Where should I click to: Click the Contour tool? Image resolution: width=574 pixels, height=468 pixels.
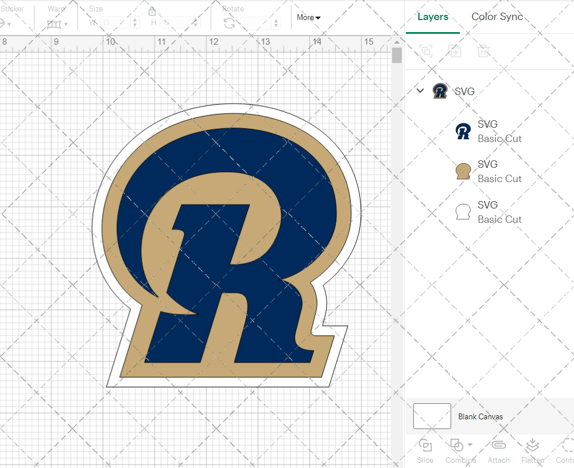click(565, 451)
